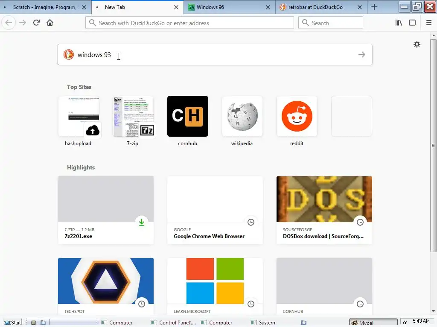Open DOSBox download SourceForge highlight
The width and height of the screenshot is (437, 327).
(324, 210)
